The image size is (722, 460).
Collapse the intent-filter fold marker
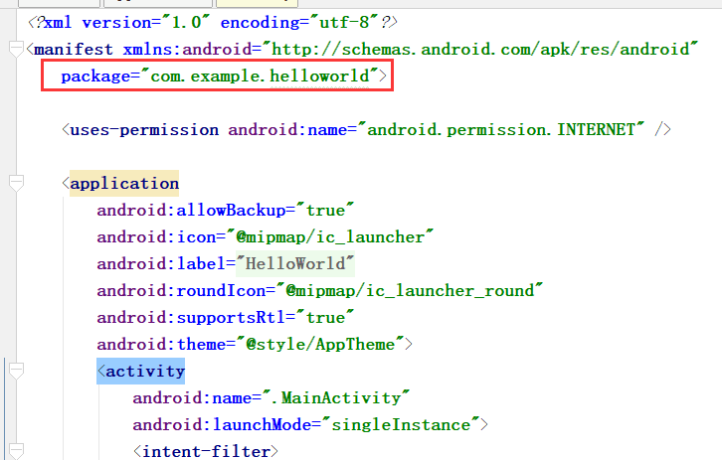[x=16, y=450]
